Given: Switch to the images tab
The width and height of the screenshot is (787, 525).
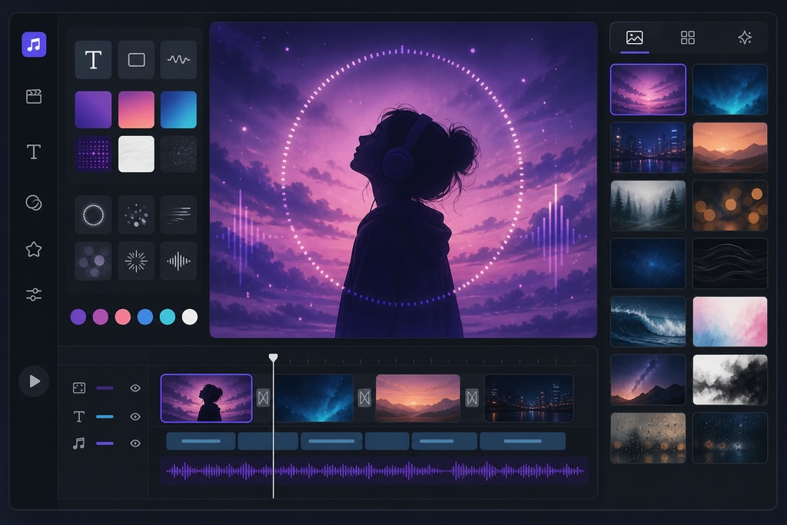Looking at the screenshot, I should (634, 38).
